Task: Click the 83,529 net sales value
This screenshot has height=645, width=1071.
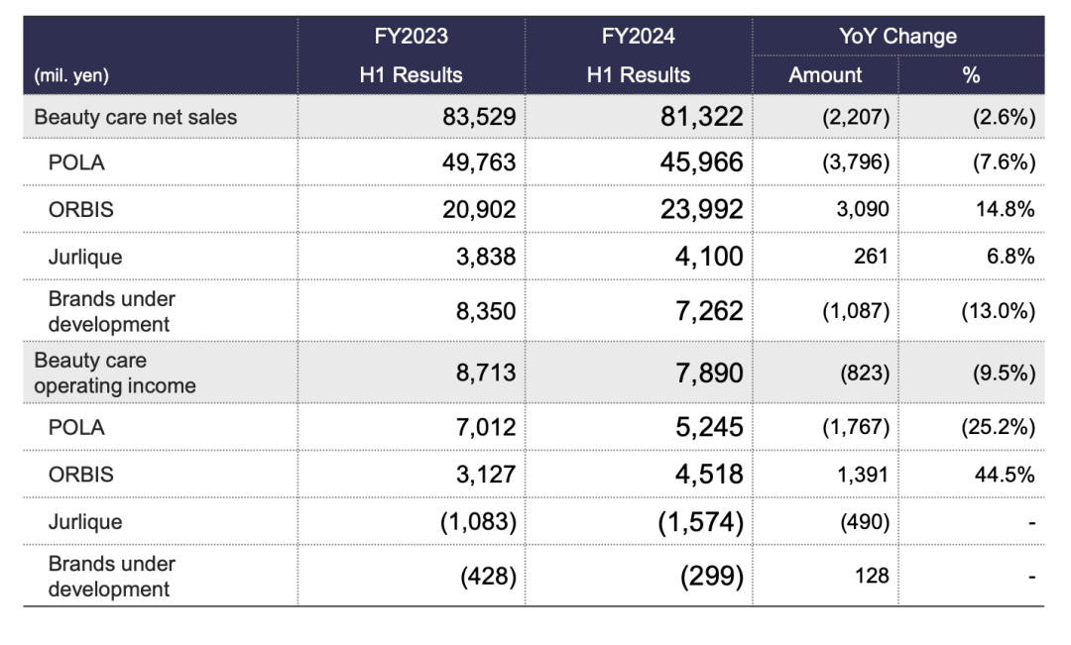Action: click(x=478, y=117)
